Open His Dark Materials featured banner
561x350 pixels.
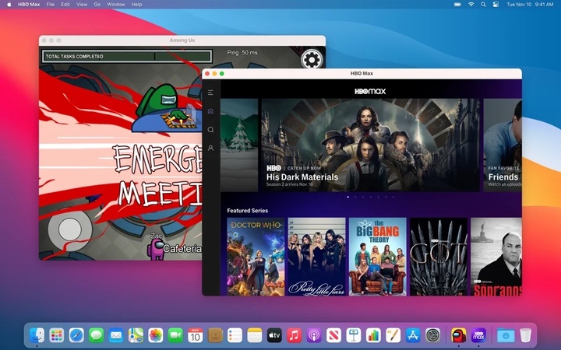coord(370,145)
